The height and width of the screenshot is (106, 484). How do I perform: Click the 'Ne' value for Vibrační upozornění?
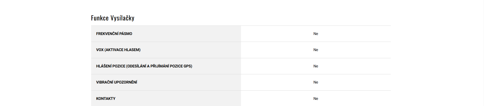click(315, 82)
